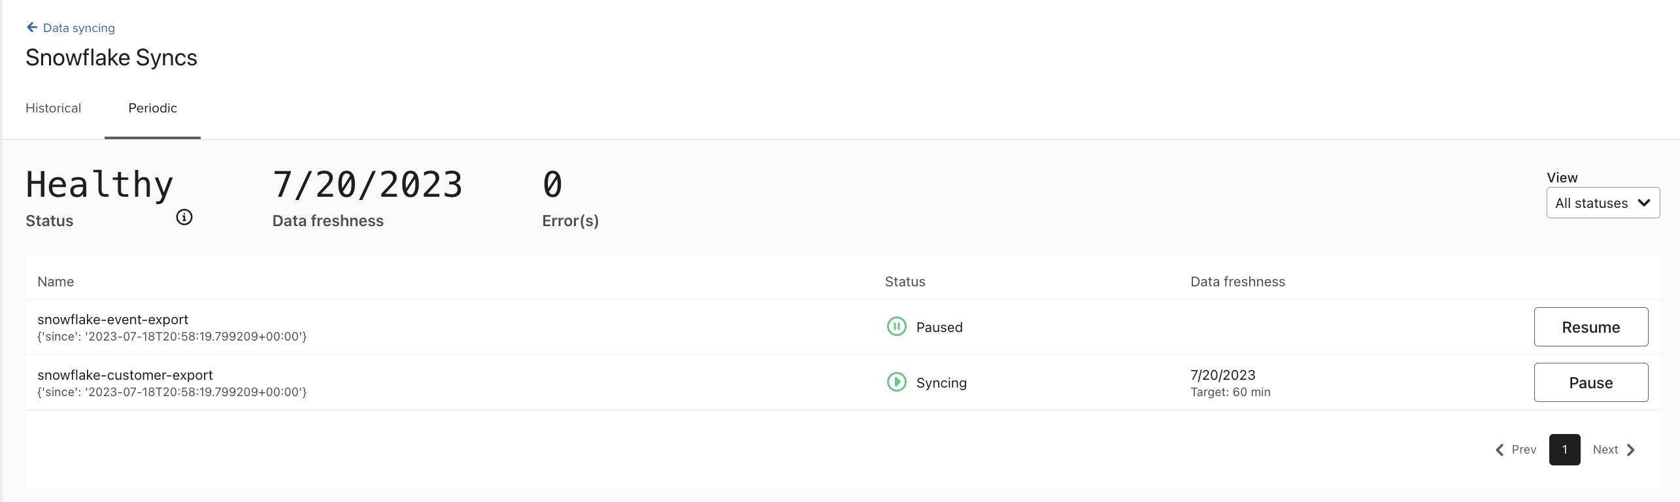Select the snowflake-event-export sync name
The image size is (1680, 502).
pos(112,319)
